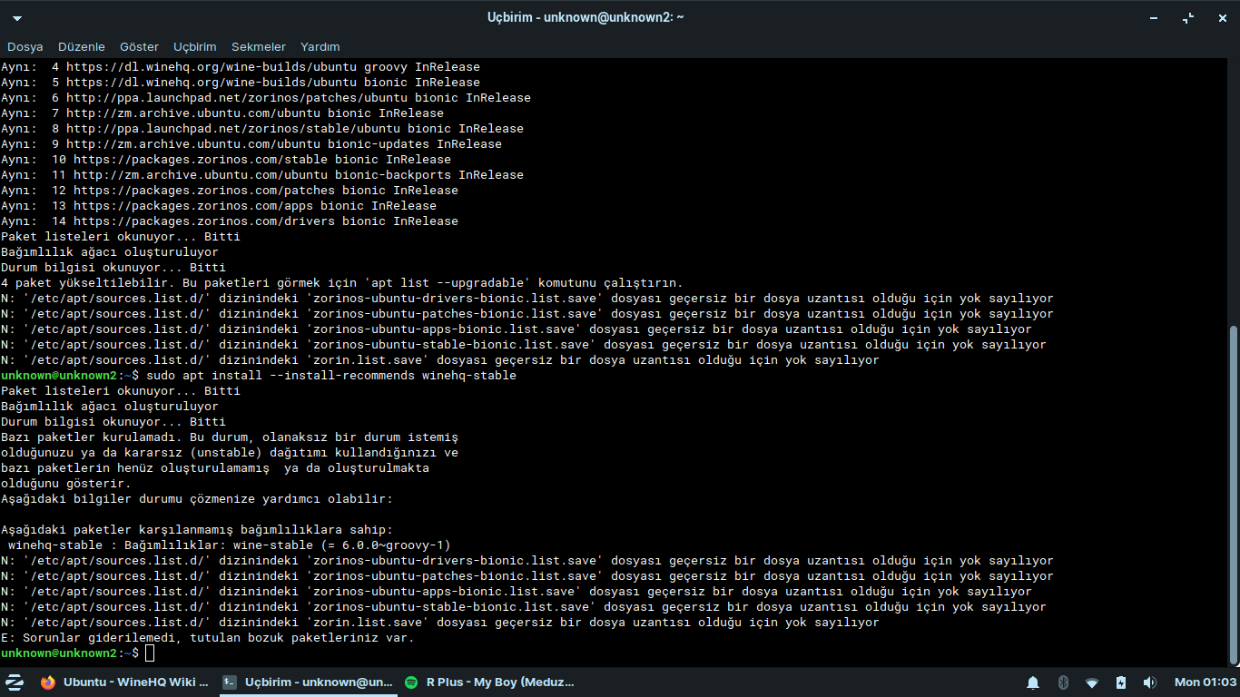Click the 'zorinos/stable/ubuntu bionic InRelease' line

(262, 129)
